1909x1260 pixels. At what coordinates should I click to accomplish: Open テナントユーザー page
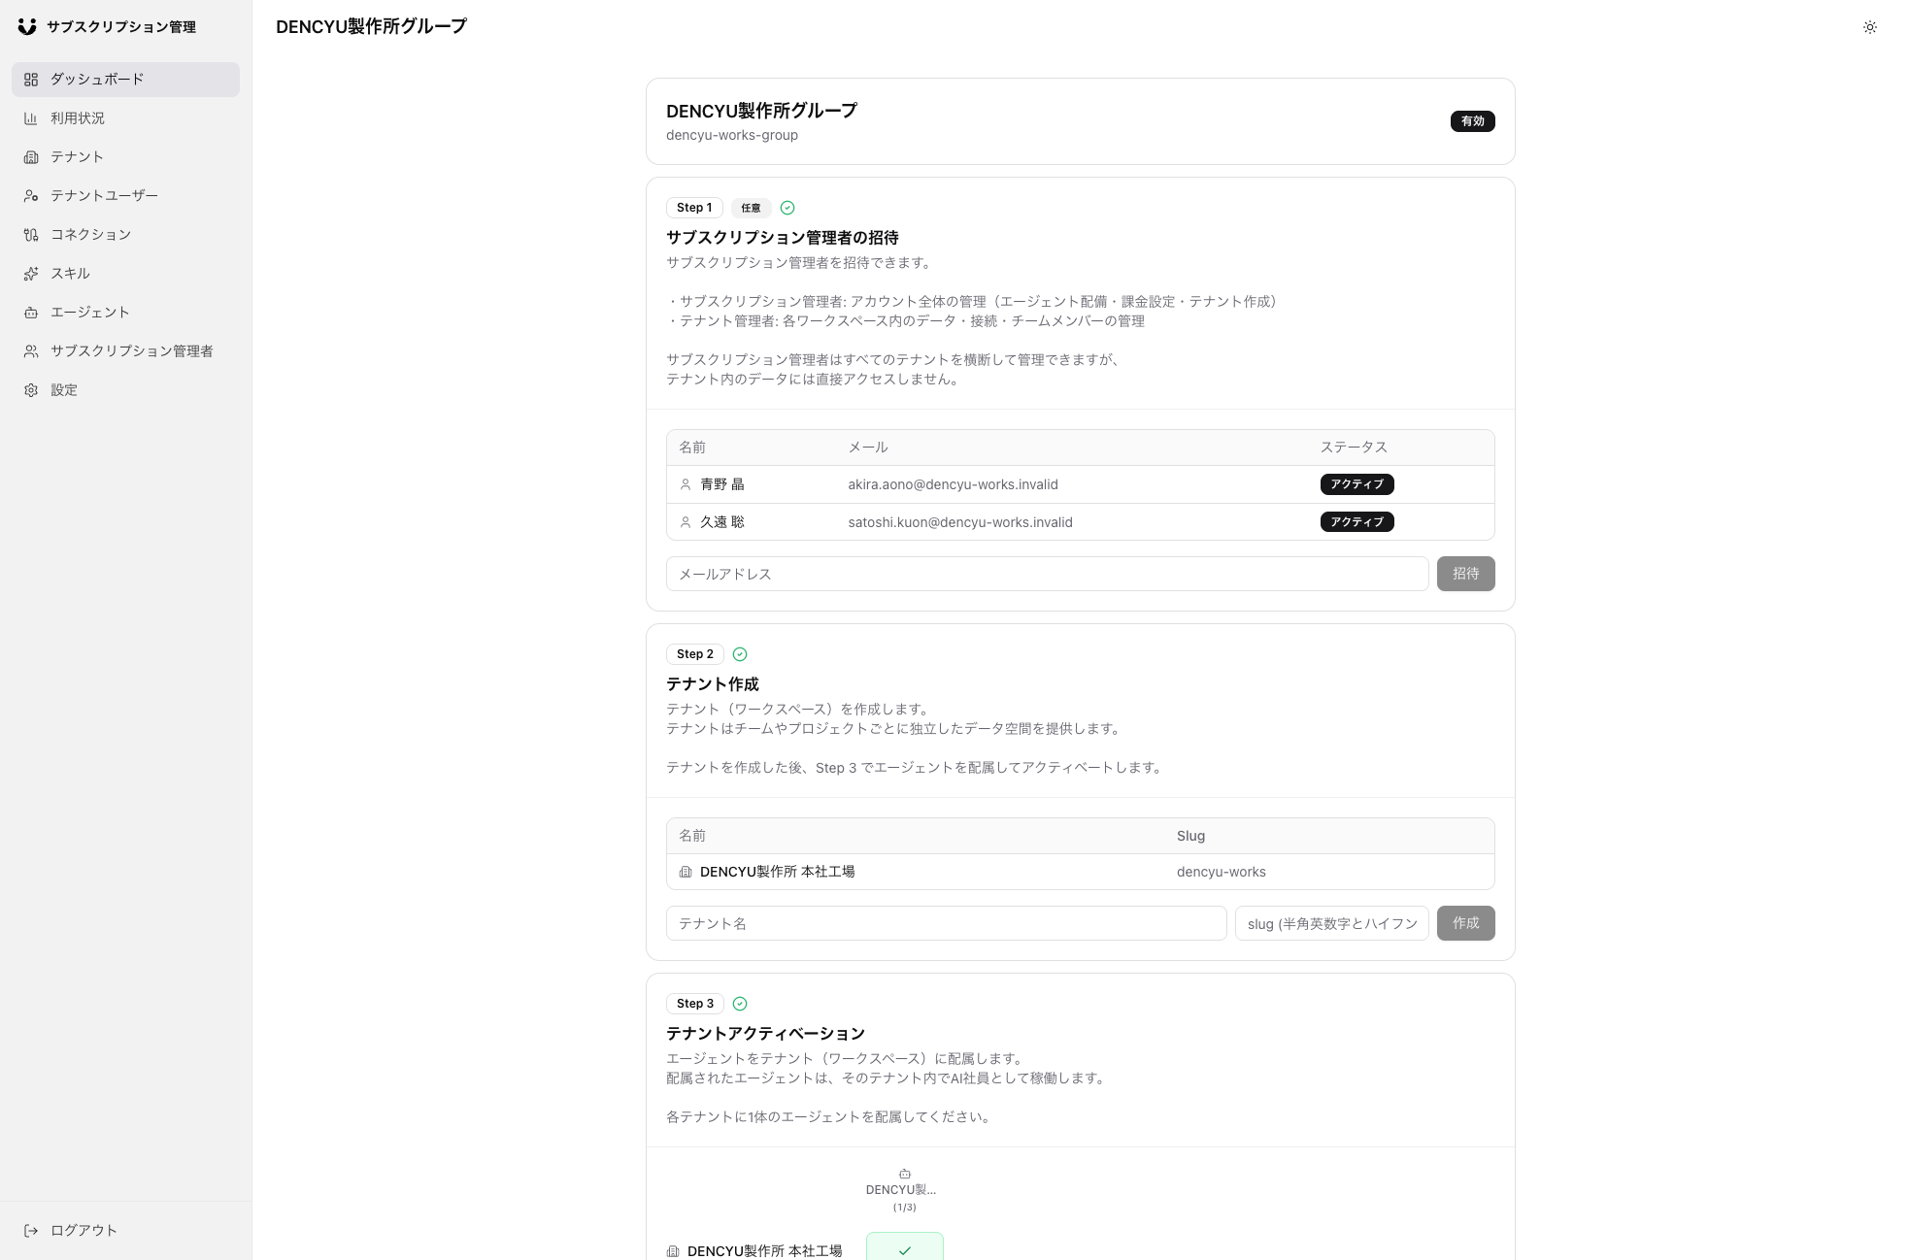coord(125,196)
